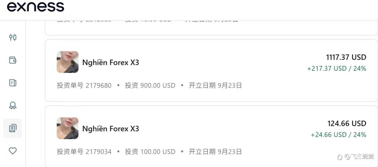This screenshot has height=167, width=378.
Task: Click avatar in the 900.00 USD investment card
Action: tap(68, 62)
